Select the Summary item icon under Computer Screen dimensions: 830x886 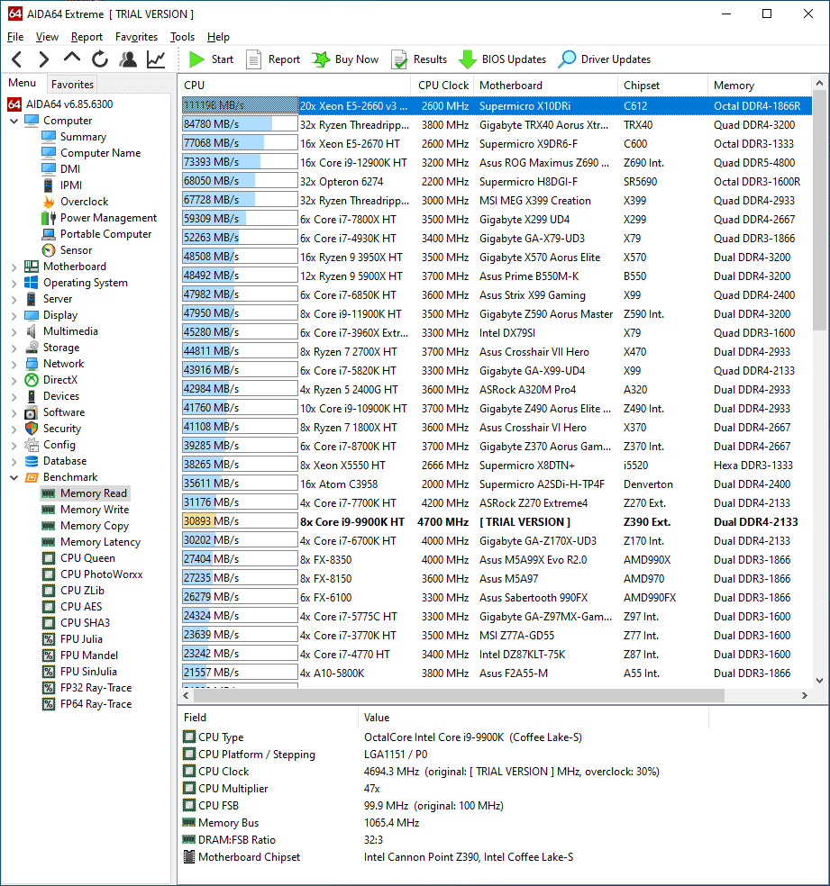click(x=50, y=137)
